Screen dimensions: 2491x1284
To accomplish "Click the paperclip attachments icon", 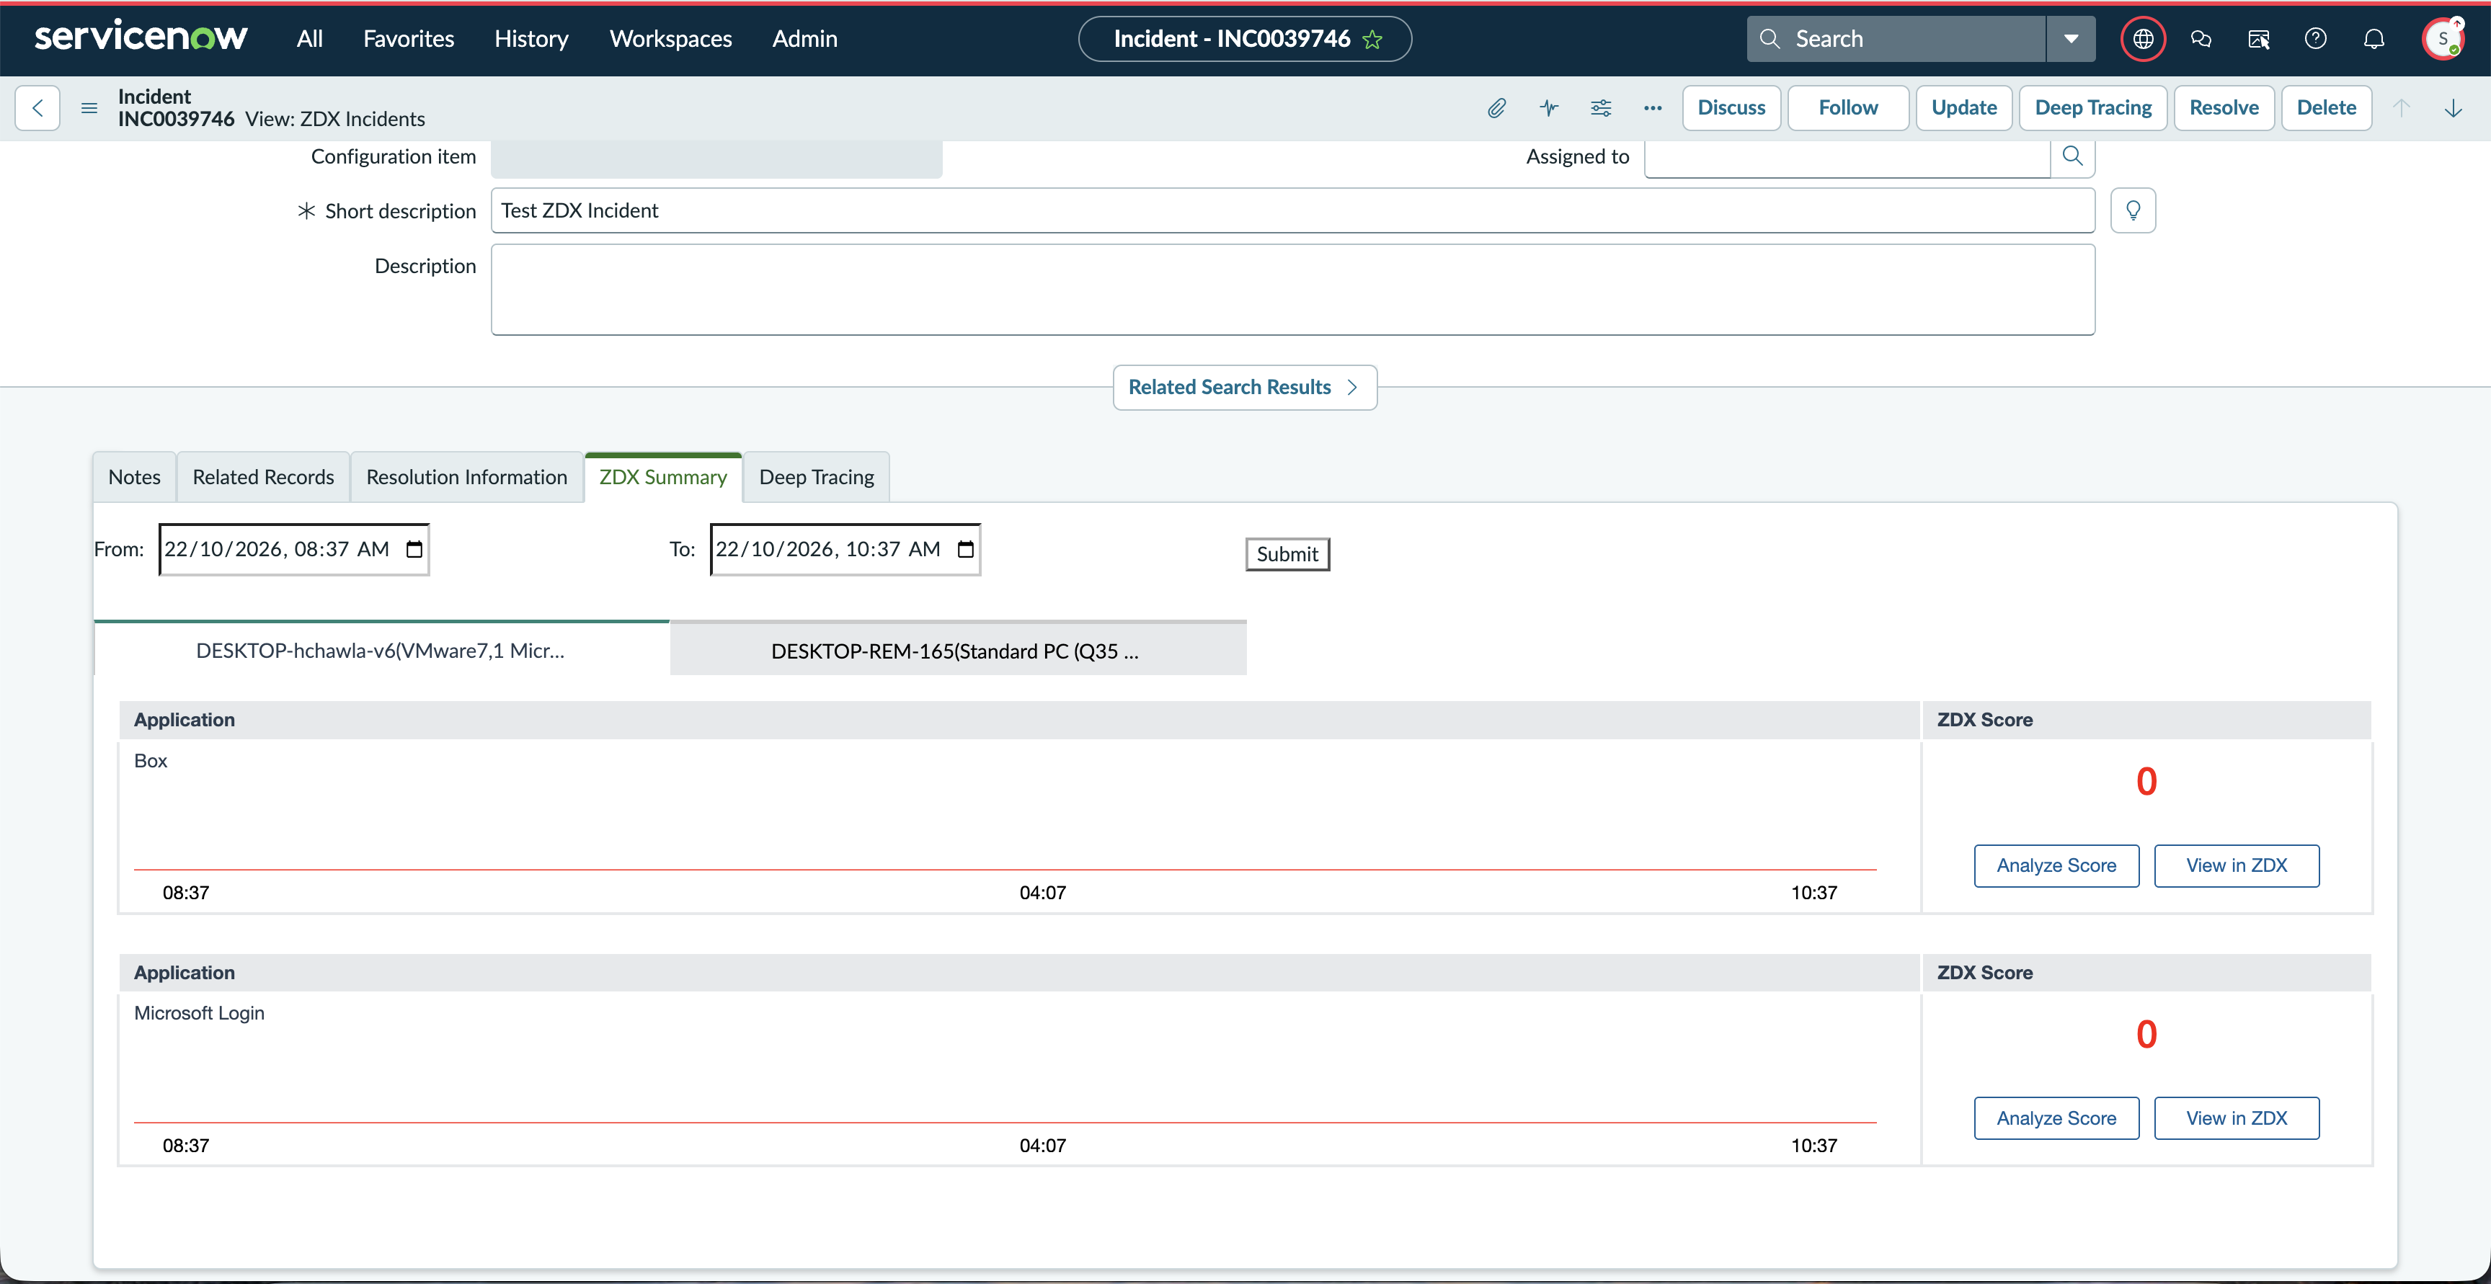I will (x=1497, y=107).
